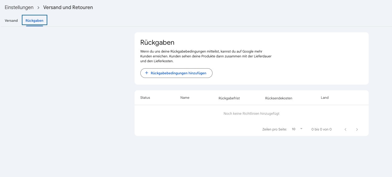
Task: Click the Land column header
Action: (x=325, y=98)
